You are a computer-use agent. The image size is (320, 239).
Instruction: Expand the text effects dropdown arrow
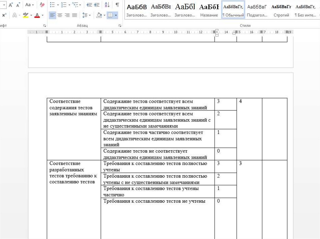[x=19, y=15]
